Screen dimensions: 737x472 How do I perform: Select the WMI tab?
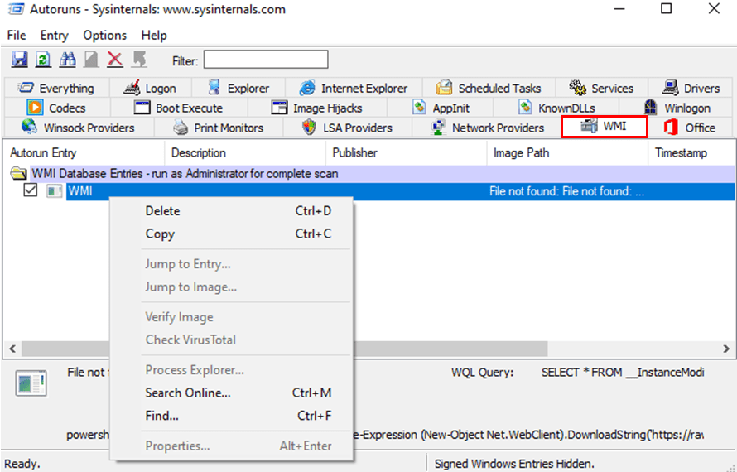tap(605, 127)
